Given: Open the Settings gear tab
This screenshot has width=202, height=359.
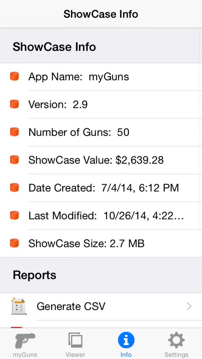Looking at the screenshot, I should [176, 340].
